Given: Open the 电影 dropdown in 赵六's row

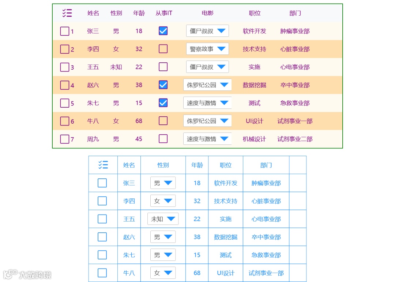Looking at the screenshot, I should (x=207, y=85).
